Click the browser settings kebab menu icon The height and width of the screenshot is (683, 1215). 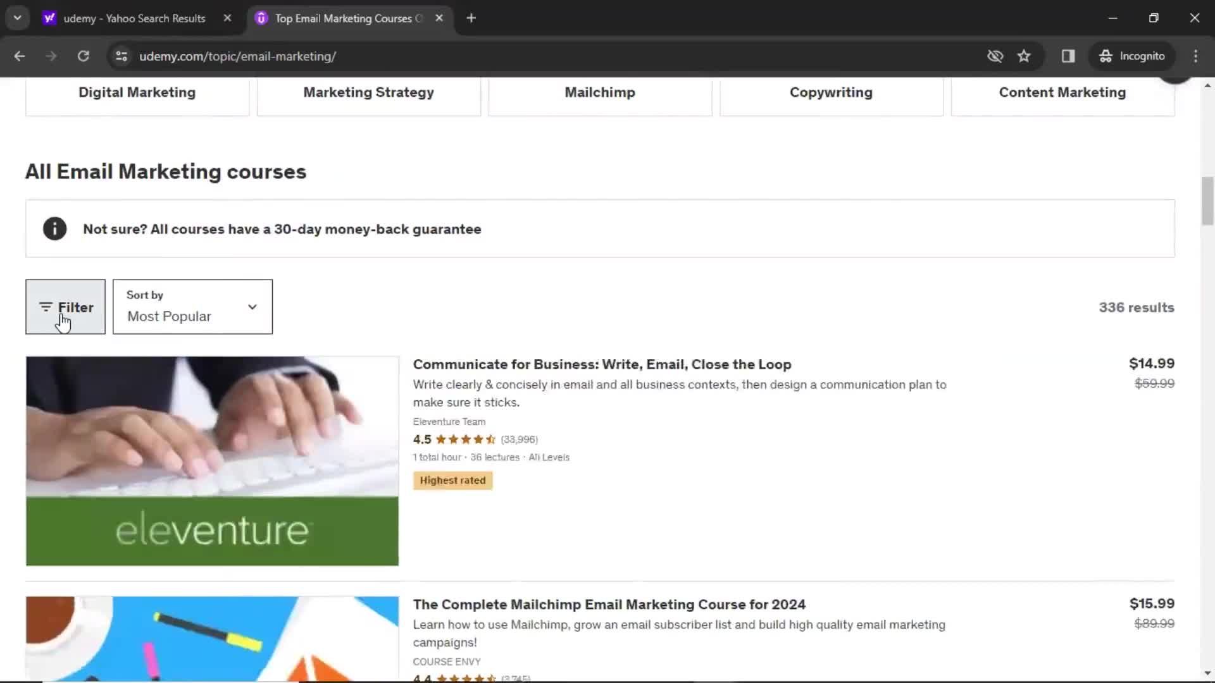(x=1197, y=56)
